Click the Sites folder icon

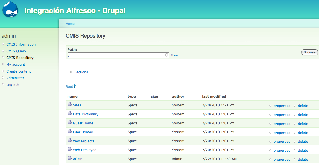coord(70,104)
